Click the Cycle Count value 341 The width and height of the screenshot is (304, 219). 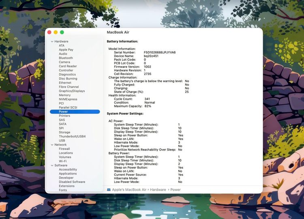point(147,99)
